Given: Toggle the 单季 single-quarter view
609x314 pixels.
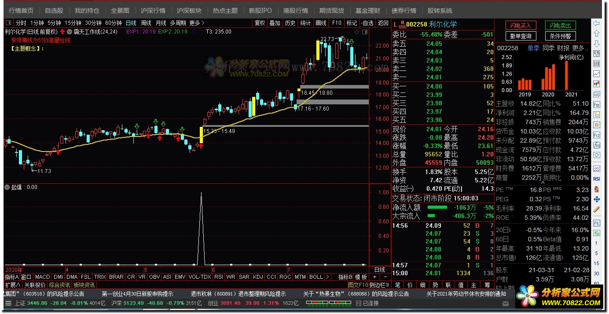Looking at the screenshot, I should pos(533,48).
